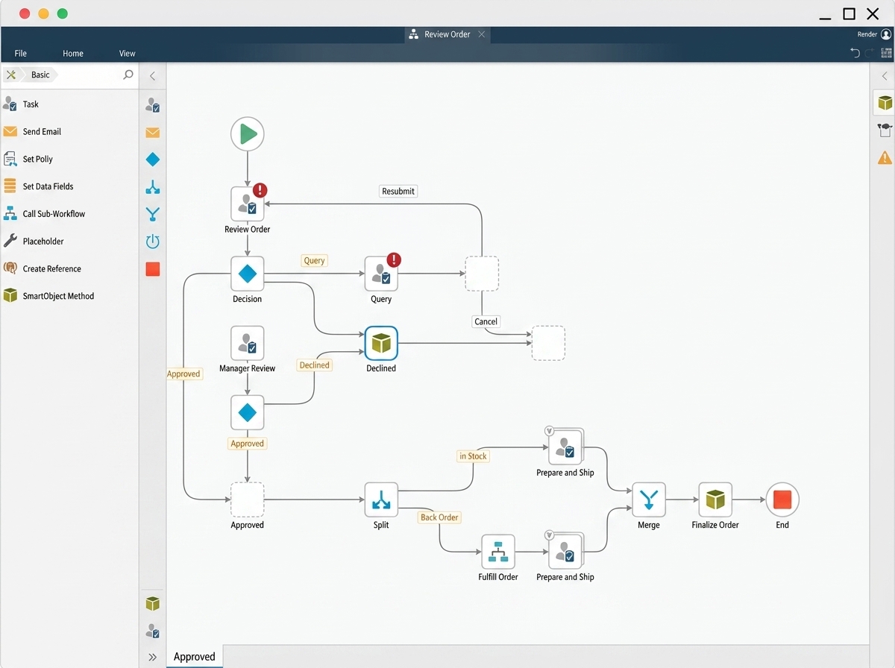This screenshot has height=668, width=895.
Task: Collapse the toolbox with the left chevron
Action: (x=152, y=76)
